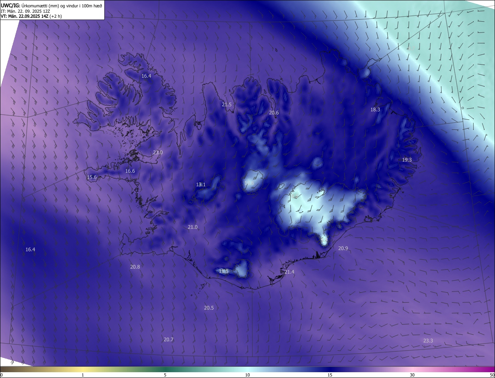Select the 23.3 value in southeast corner
The height and width of the screenshot is (378, 495).
(428, 341)
